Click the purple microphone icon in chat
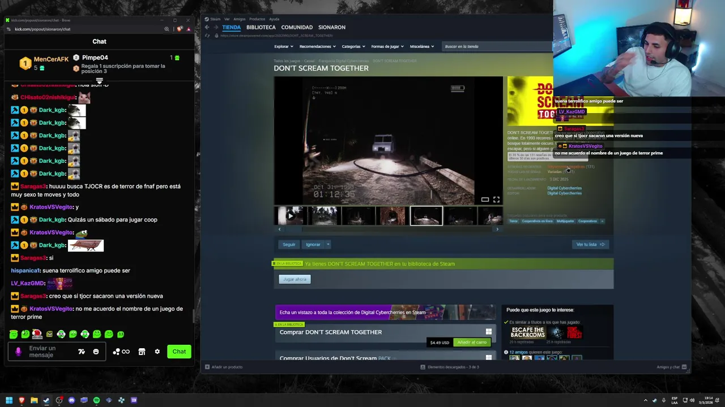 [18, 352]
